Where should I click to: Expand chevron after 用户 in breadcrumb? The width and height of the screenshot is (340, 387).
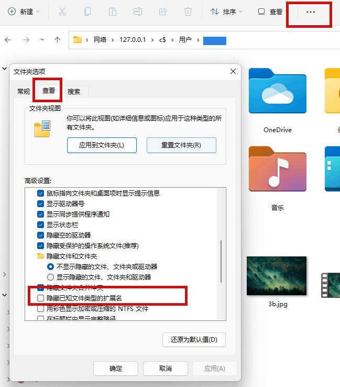pyautogui.click(x=198, y=40)
